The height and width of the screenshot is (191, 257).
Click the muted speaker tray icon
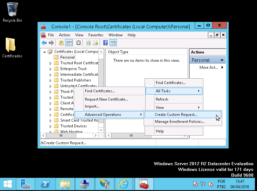point(210,184)
